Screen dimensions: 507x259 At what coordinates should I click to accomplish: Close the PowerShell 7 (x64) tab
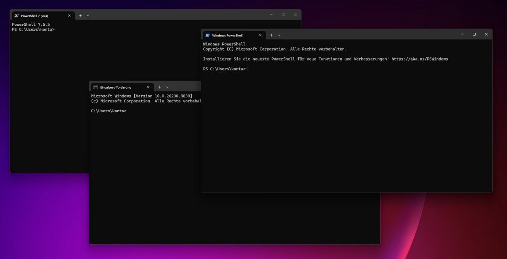pyautogui.click(x=69, y=16)
